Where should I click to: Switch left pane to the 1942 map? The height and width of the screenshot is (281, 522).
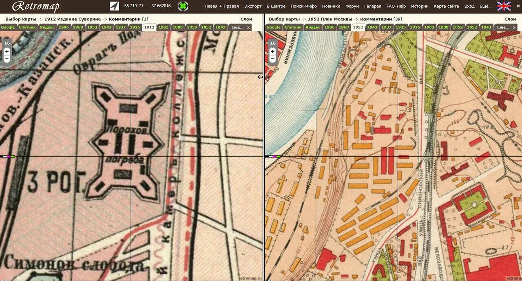click(x=106, y=27)
